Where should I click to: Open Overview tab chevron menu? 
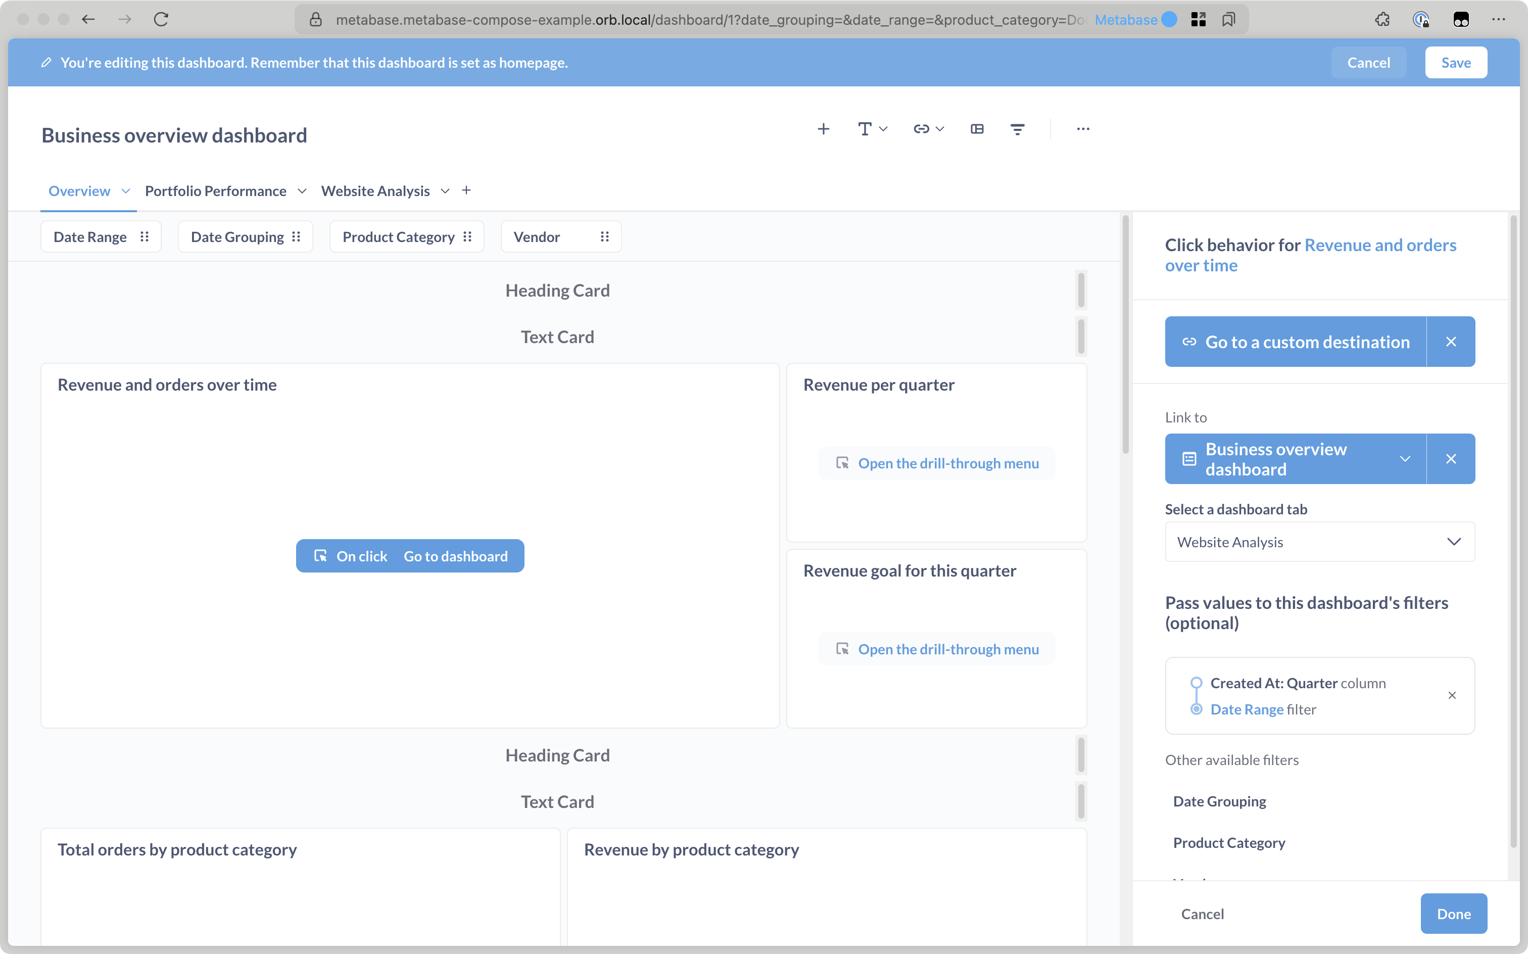pyautogui.click(x=125, y=191)
